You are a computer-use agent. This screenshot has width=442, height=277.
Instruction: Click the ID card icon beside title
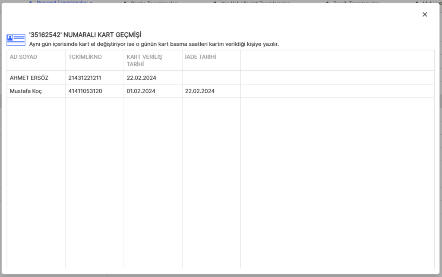(x=16, y=40)
